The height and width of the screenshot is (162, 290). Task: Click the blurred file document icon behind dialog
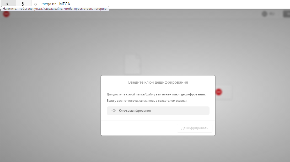pos(132,64)
